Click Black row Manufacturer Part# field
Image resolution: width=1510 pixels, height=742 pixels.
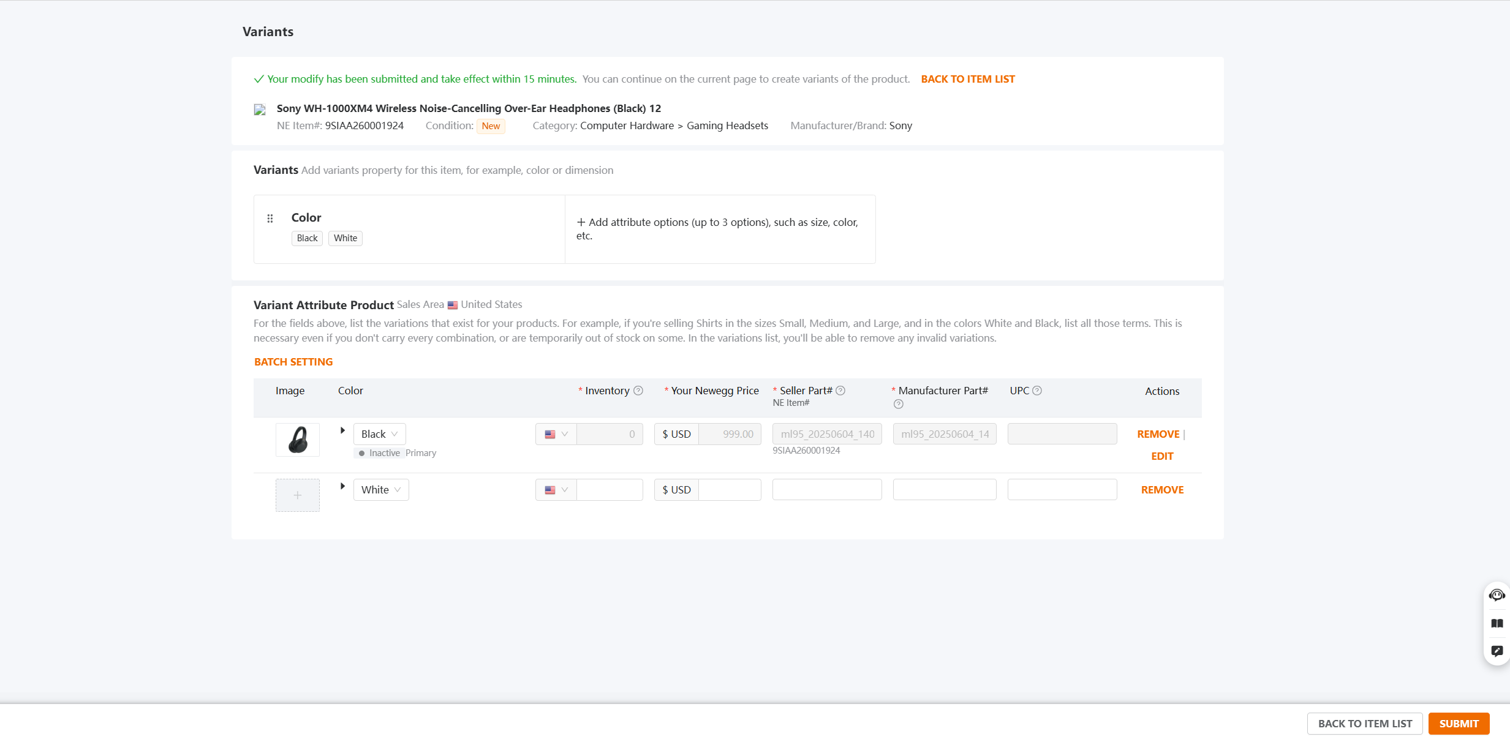(x=945, y=434)
